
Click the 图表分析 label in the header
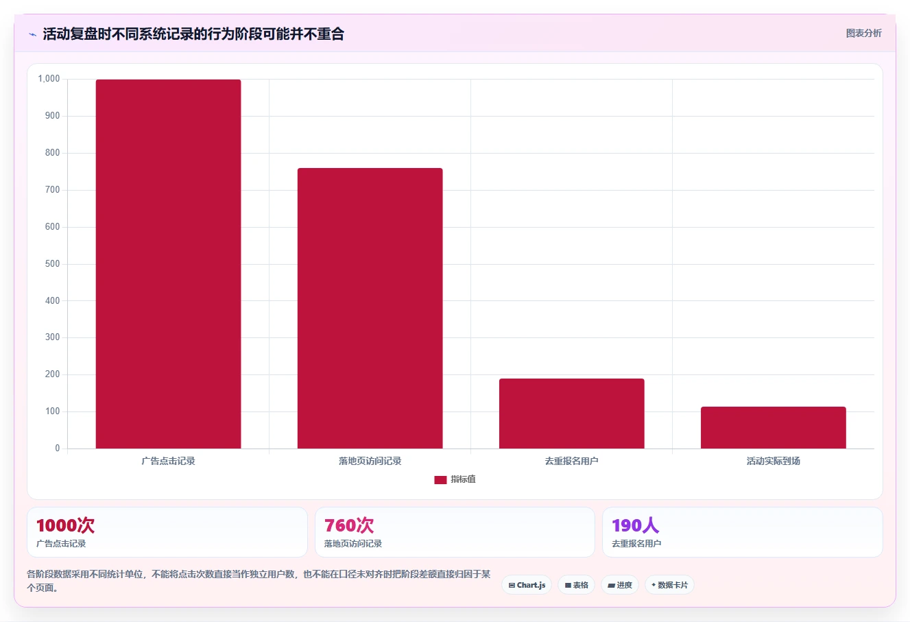point(863,33)
